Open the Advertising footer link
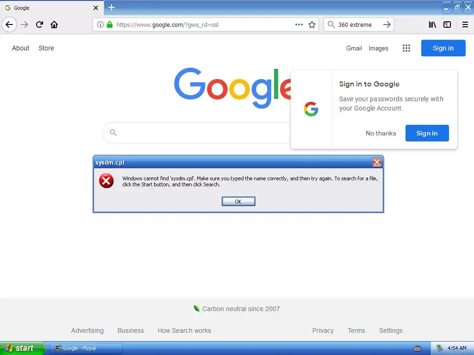The image size is (474, 355). point(87,331)
